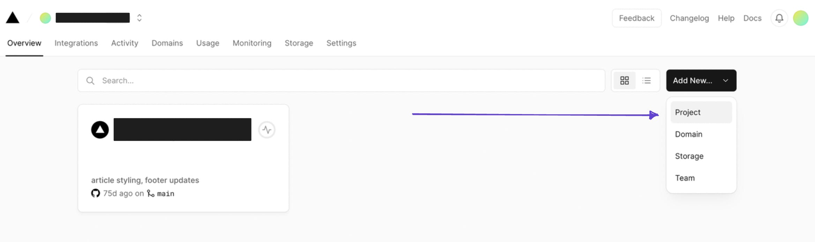
Task: Open the Changelog link
Action: [689, 18]
